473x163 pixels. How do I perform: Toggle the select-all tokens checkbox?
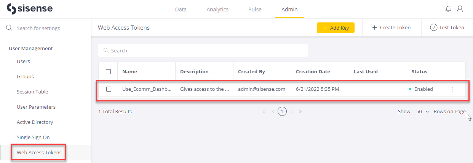pos(109,71)
